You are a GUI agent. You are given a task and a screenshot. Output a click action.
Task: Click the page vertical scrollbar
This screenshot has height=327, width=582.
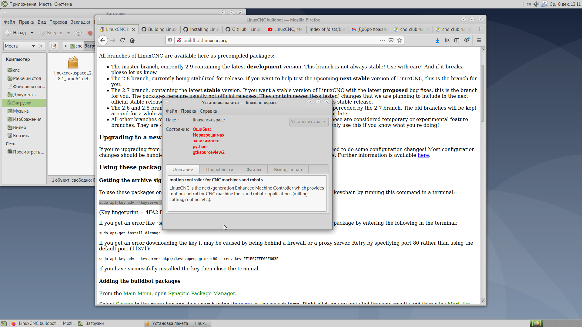tap(483, 94)
